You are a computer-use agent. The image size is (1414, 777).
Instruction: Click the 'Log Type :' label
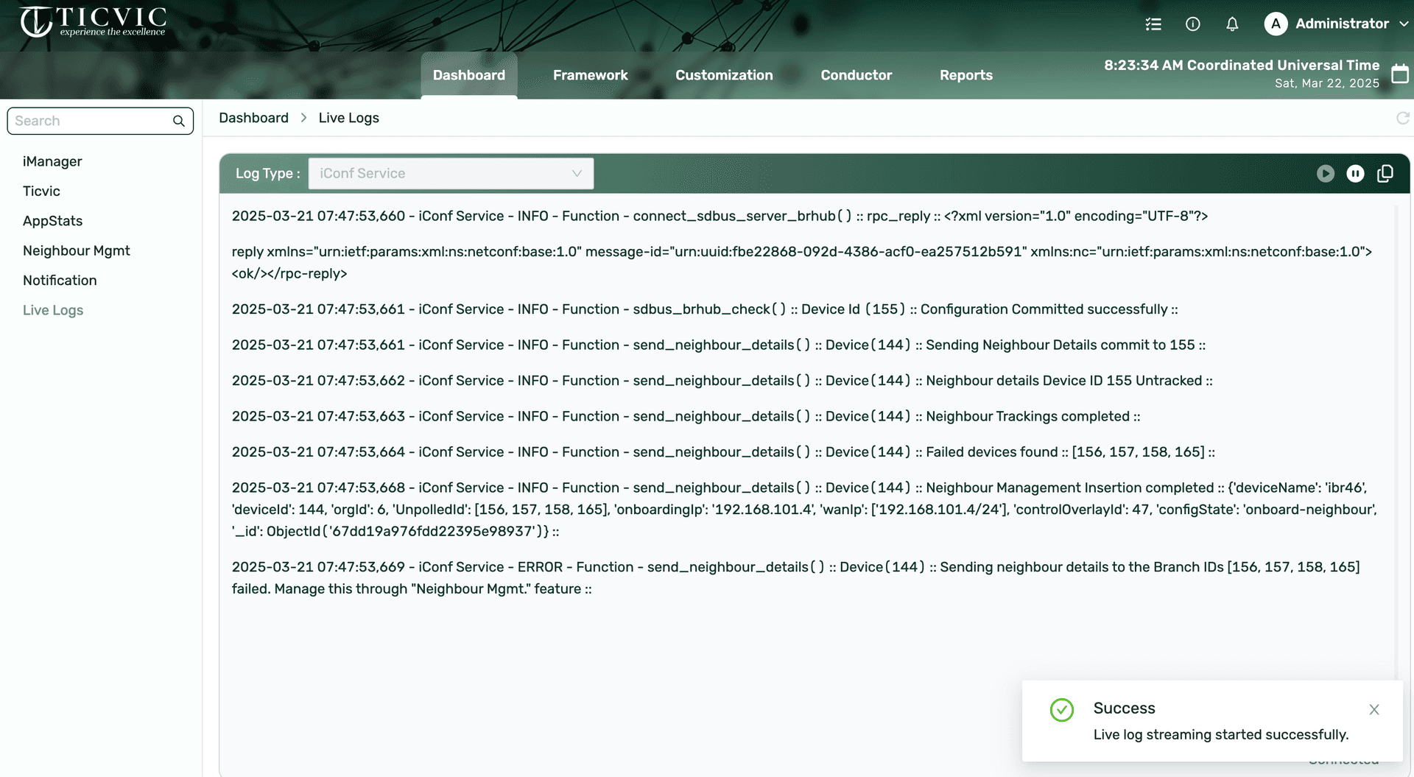click(x=267, y=174)
